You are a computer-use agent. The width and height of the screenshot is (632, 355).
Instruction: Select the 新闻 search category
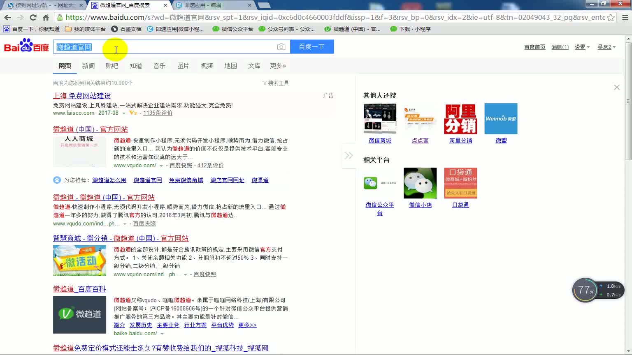(88, 66)
